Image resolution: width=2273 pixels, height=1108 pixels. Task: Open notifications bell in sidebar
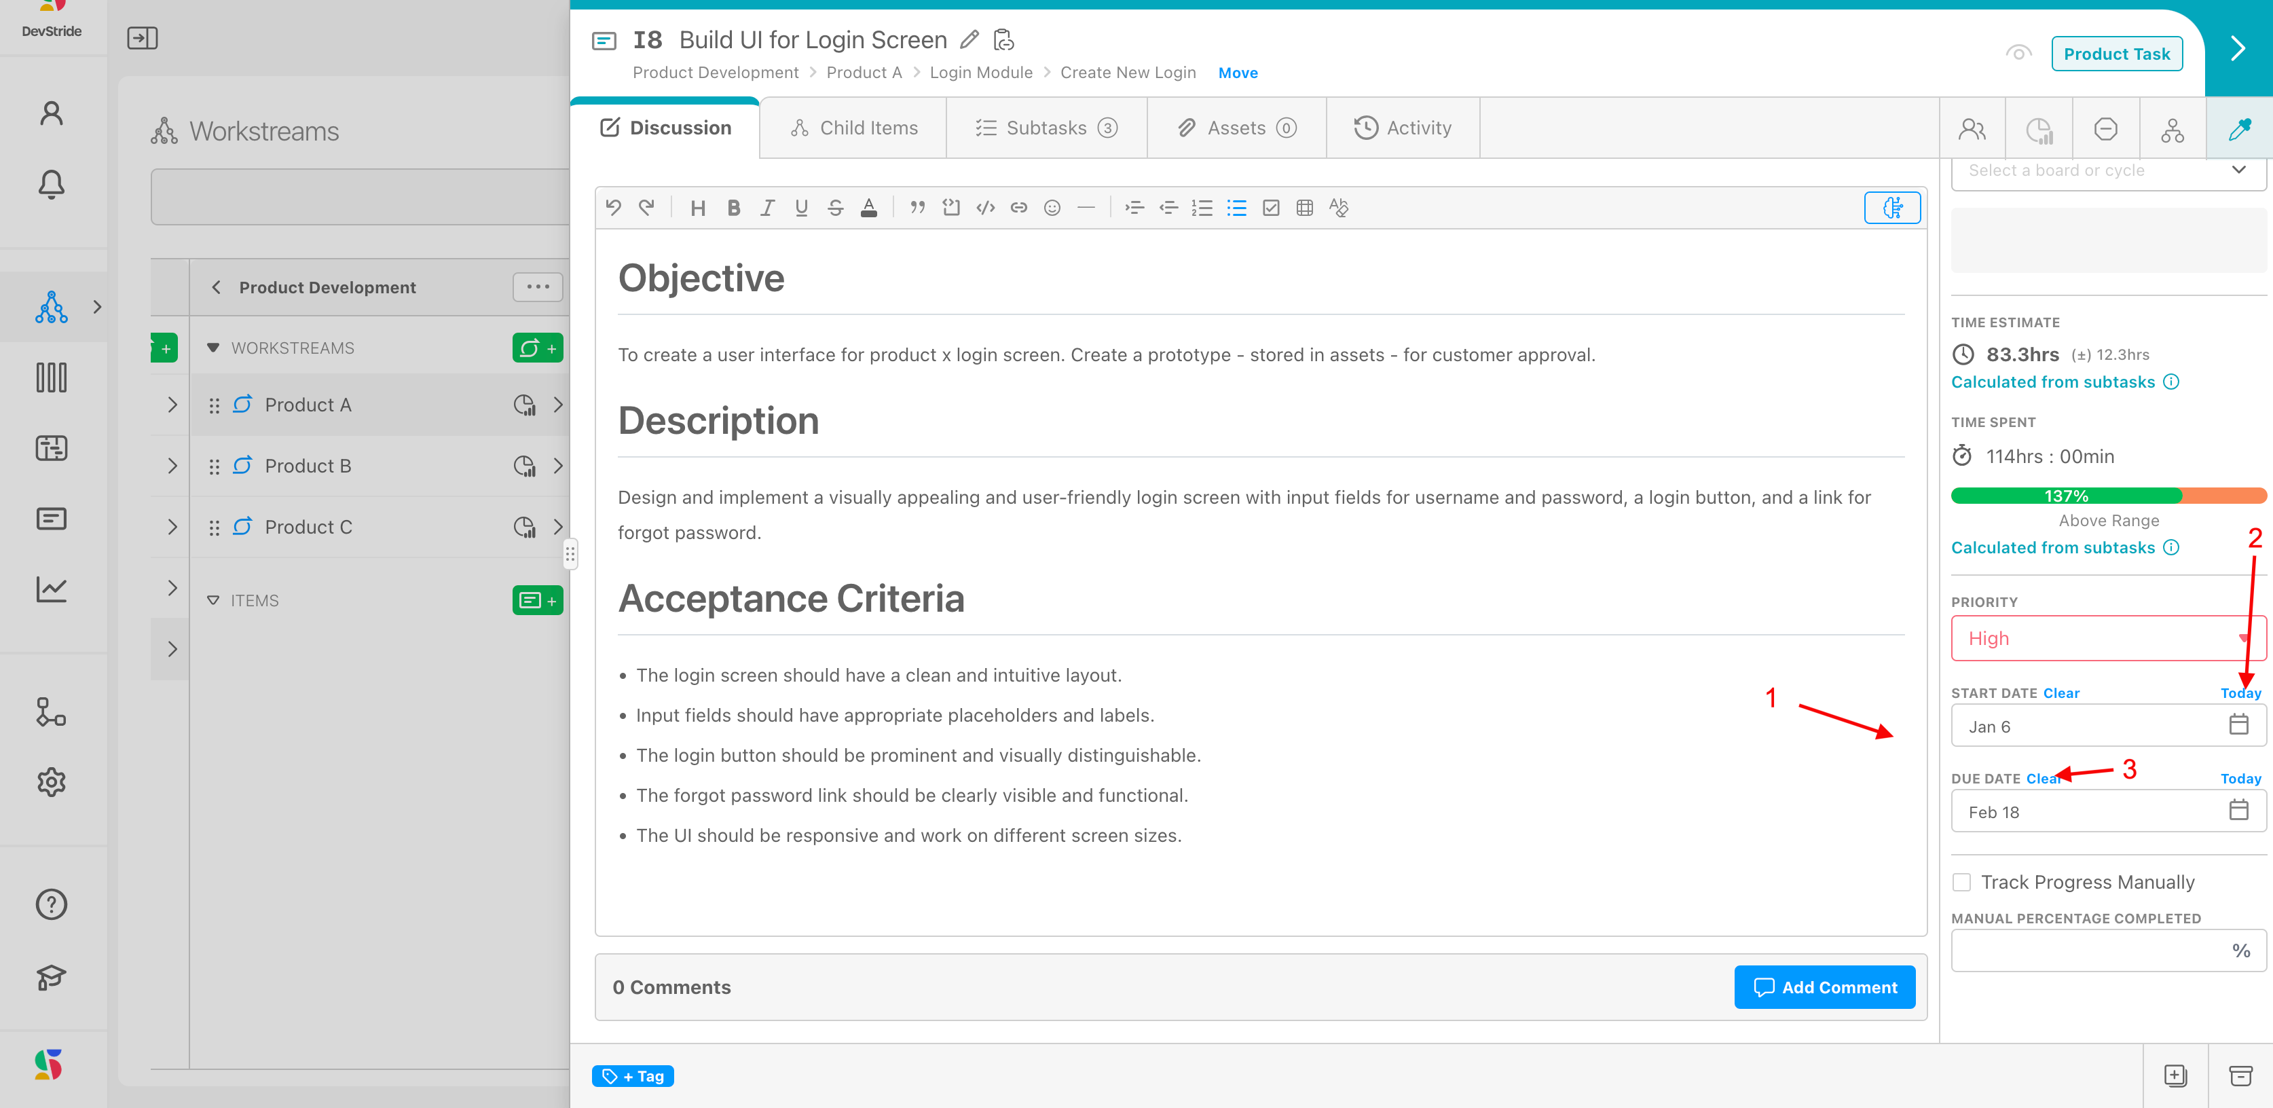tap(51, 183)
